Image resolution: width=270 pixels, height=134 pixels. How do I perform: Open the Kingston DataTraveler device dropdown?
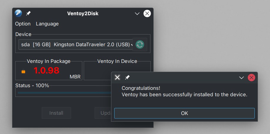pyautogui.click(x=76, y=44)
